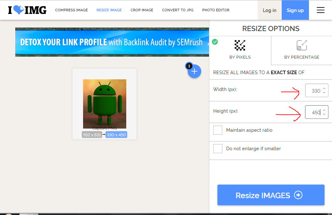The image size is (332, 215).
Task: Click the Capture.PNG file name
Action: point(105,128)
